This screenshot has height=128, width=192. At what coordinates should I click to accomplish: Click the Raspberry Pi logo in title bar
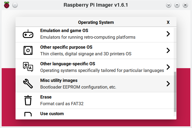(x=6, y=5)
